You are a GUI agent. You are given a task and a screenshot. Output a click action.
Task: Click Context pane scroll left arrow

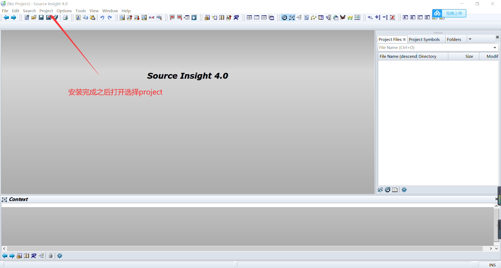click(x=4, y=248)
